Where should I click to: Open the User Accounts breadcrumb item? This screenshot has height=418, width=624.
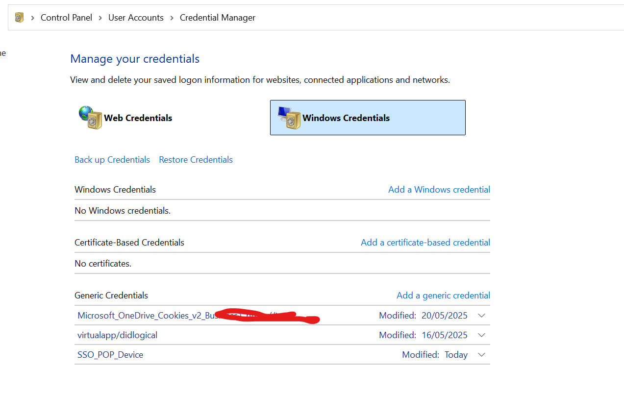[136, 17]
